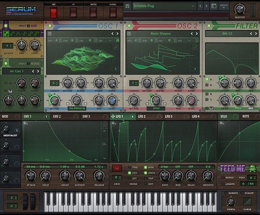Click the LFO 1 drag-assign cross icon
The width and height of the screenshot is (260, 215).
point(113,117)
